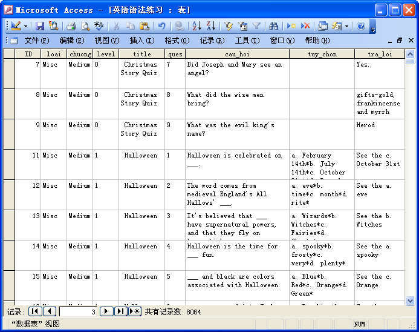Click the Save floppy disk icon

40,26
